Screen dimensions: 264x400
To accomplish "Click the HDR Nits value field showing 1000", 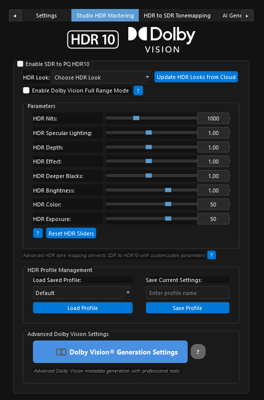I will (x=213, y=118).
